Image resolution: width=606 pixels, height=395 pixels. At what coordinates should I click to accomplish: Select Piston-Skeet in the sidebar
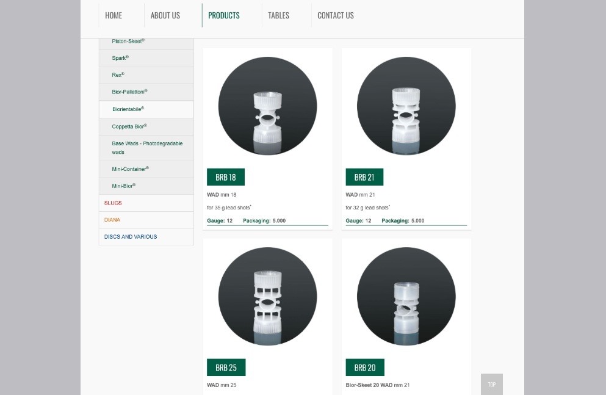(128, 42)
